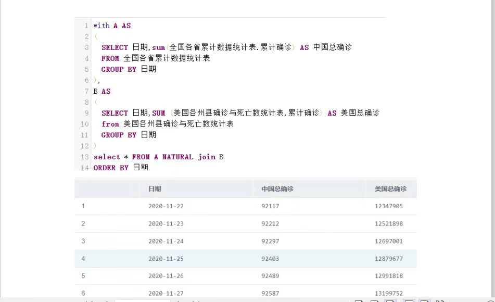Click result row number 2
Screen dimensions: 495x302
pos(83,224)
